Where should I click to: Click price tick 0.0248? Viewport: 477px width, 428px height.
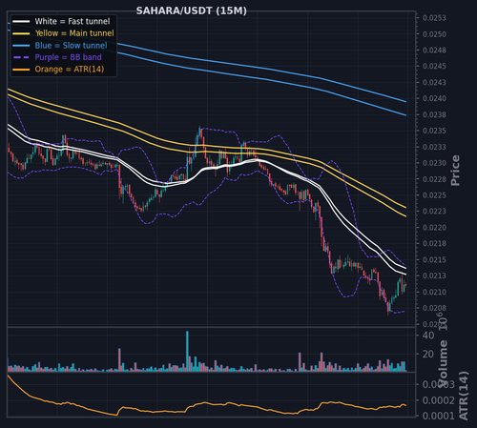434,51
